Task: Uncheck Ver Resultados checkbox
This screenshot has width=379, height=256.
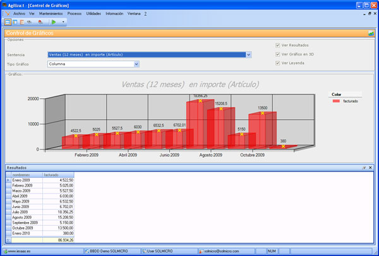Action: (278, 45)
